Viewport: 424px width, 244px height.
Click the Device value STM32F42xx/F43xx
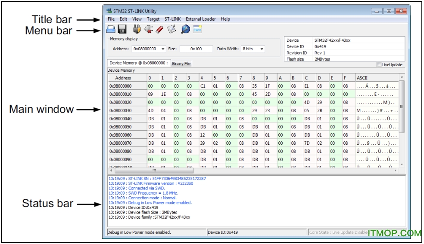click(x=332, y=40)
